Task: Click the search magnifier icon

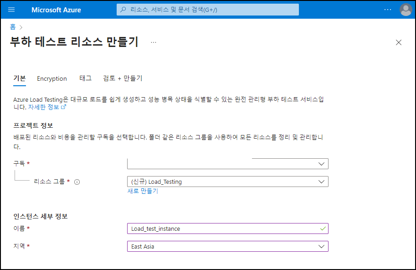Action: (123, 10)
